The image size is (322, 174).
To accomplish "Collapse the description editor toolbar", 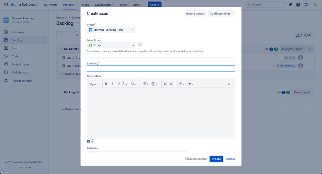I will [x=229, y=84].
